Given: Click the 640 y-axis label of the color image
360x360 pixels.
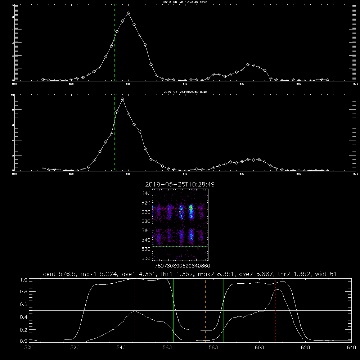Looking at the screenshot, I should (146, 194).
